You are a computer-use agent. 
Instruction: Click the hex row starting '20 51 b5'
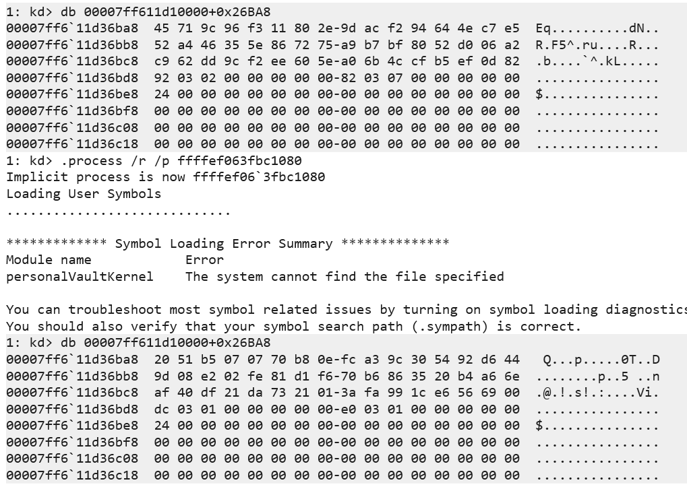pos(336,360)
